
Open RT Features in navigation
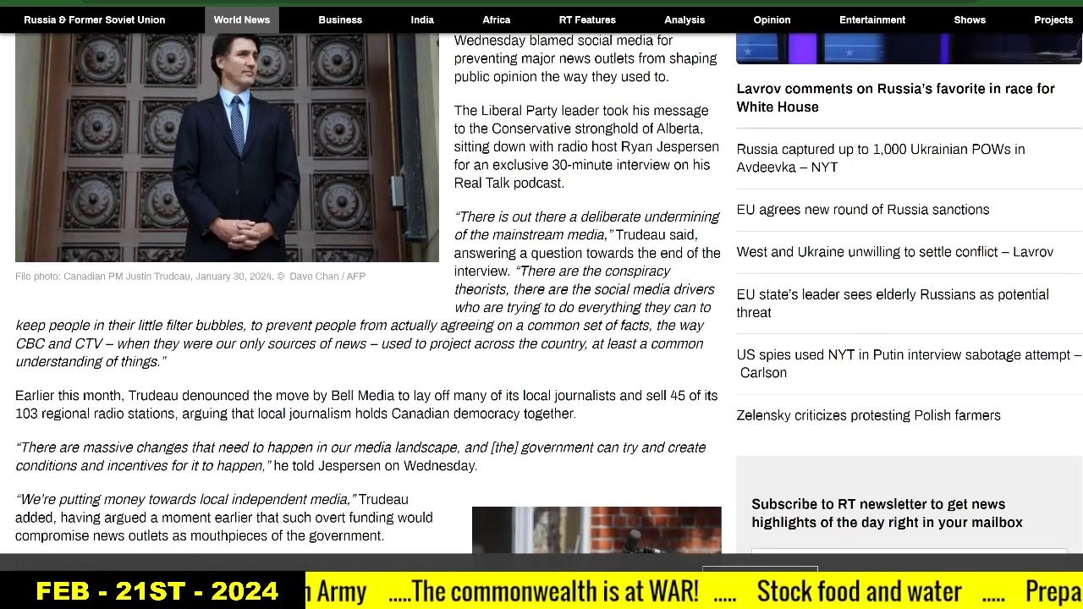coord(587,19)
